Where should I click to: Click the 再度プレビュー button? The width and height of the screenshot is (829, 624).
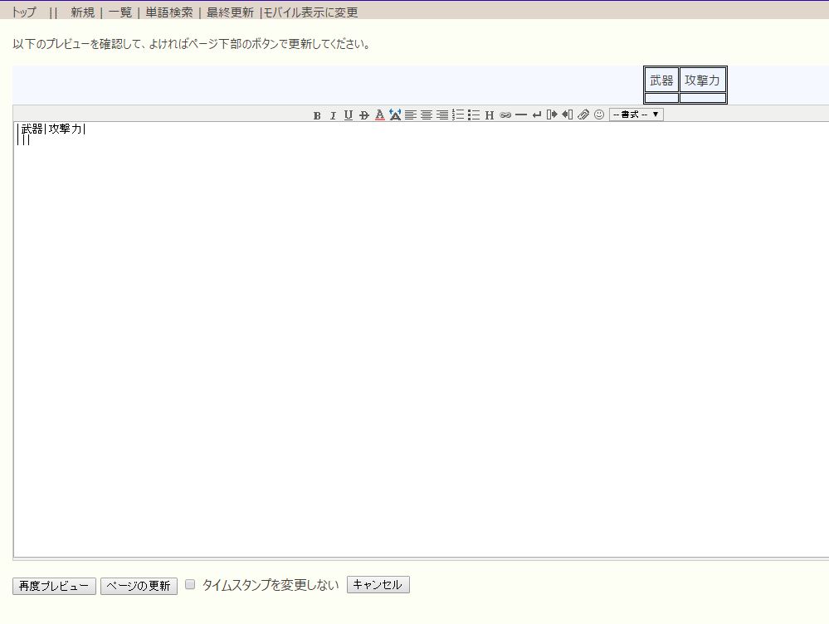(x=54, y=586)
